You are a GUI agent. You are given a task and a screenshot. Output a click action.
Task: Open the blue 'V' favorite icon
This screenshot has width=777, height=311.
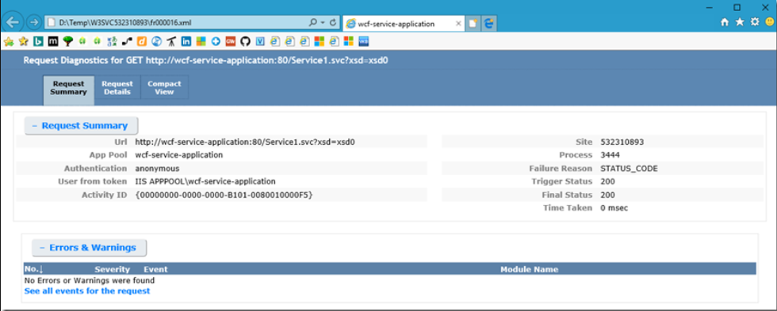260,41
